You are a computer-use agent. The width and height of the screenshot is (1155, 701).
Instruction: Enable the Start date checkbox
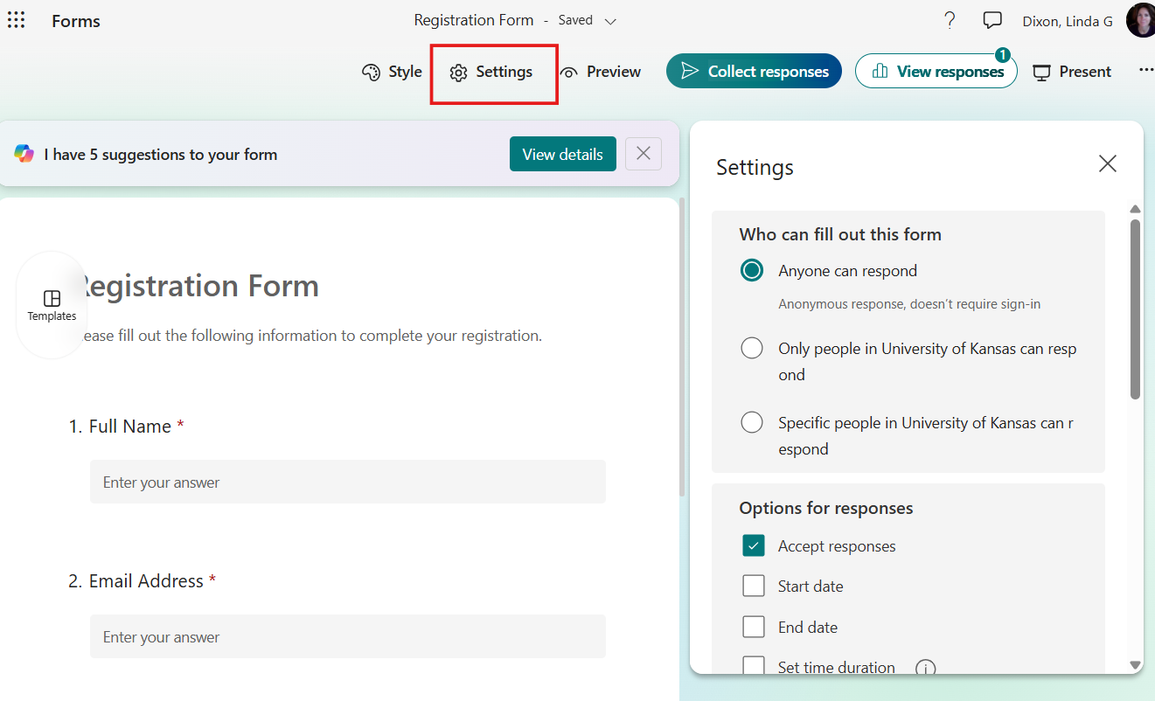pos(754,586)
